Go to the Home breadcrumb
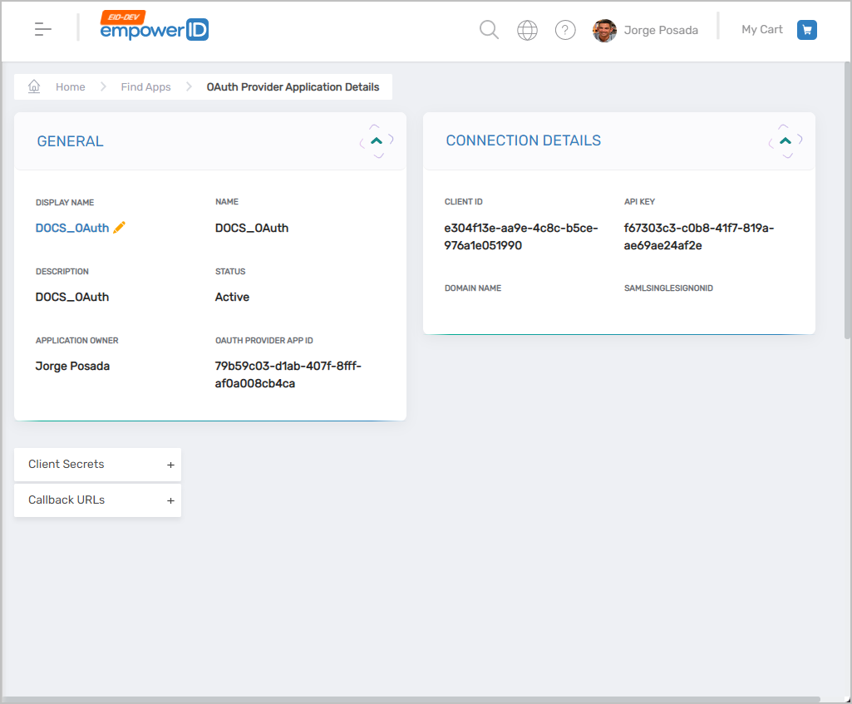The image size is (852, 704). pyautogui.click(x=71, y=87)
